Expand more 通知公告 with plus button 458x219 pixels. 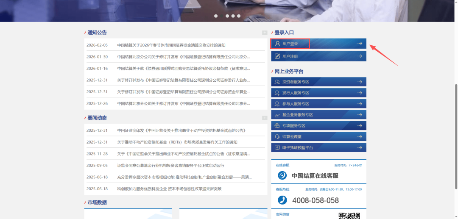click(x=265, y=33)
